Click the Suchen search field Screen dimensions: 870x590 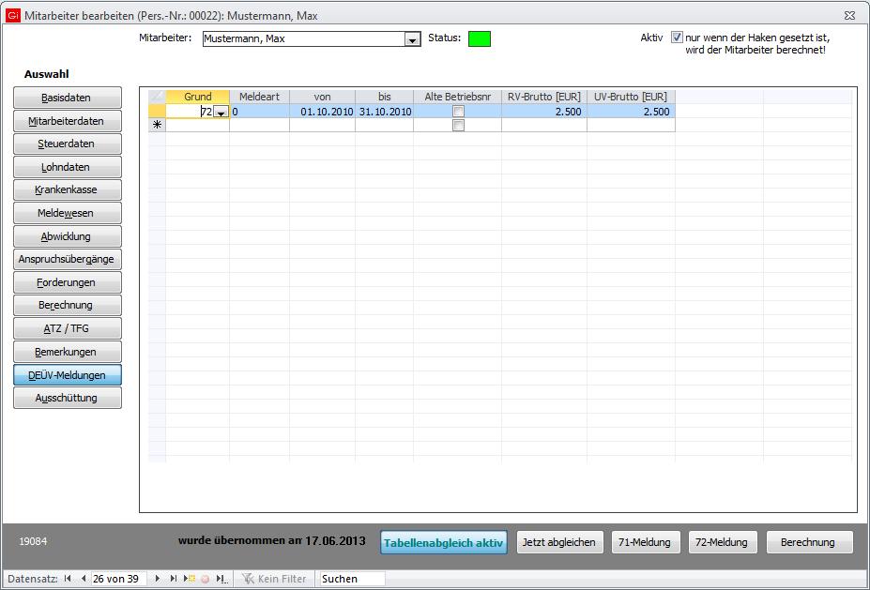click(352, 579)
